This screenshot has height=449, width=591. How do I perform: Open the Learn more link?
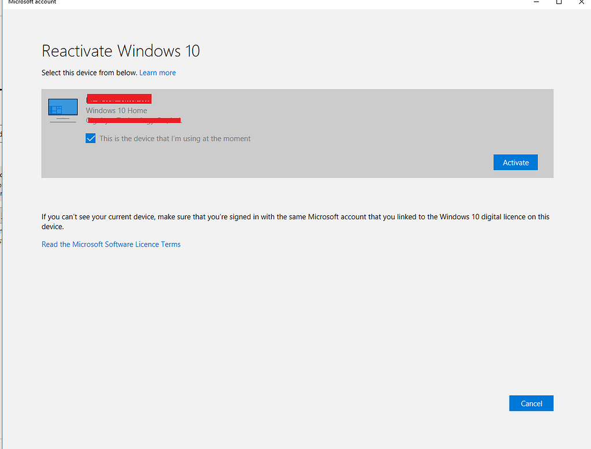(x=158, y=73)
